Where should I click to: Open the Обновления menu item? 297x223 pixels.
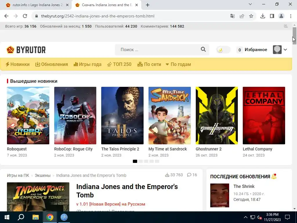click(x=52, y=64)
